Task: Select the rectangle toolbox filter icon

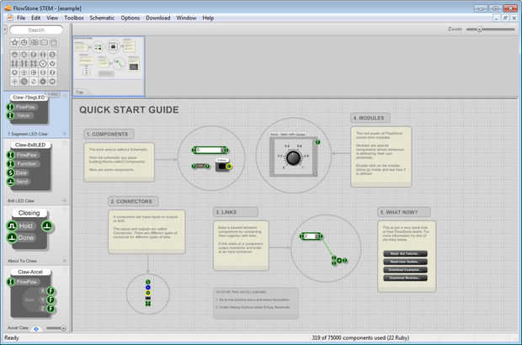Action: point(44,43)
